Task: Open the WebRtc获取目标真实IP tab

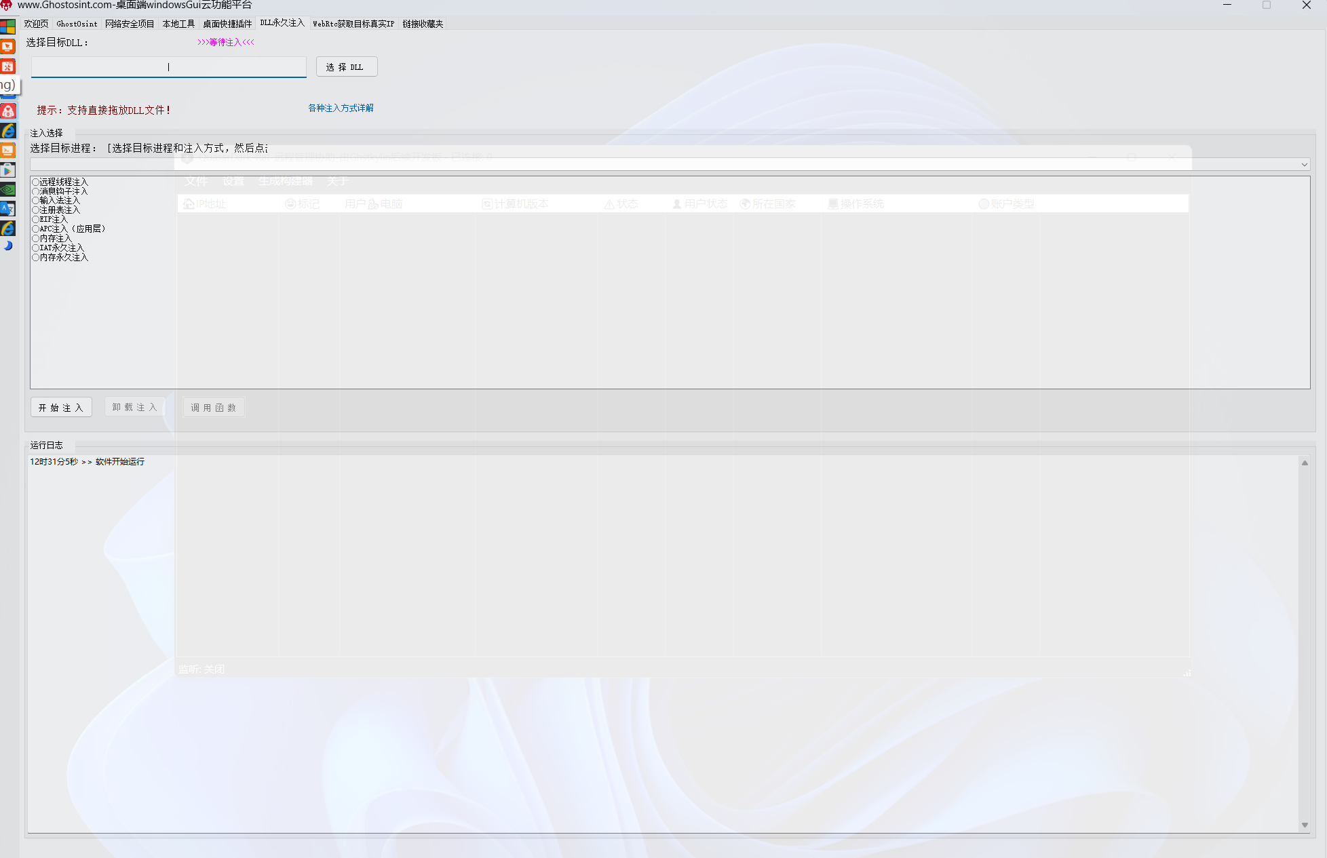Action: (353, 24)
